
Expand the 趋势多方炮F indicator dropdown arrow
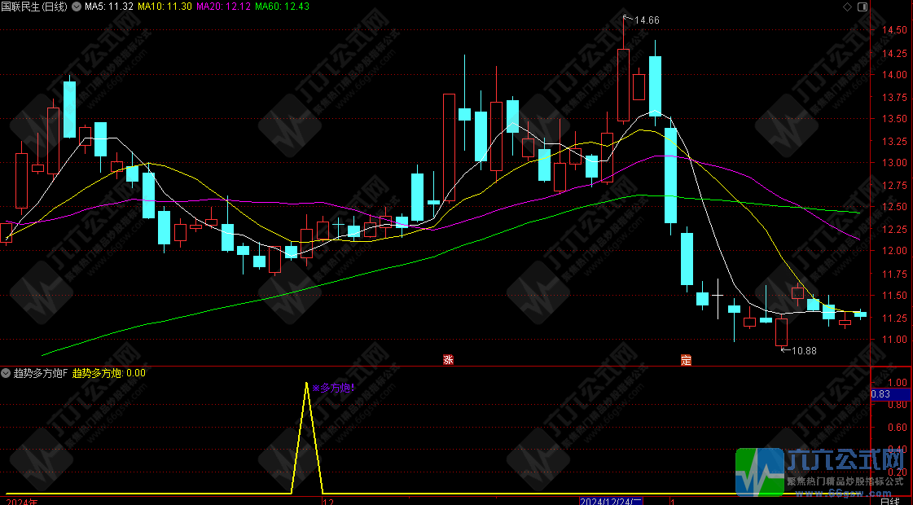tap(7, 373)
